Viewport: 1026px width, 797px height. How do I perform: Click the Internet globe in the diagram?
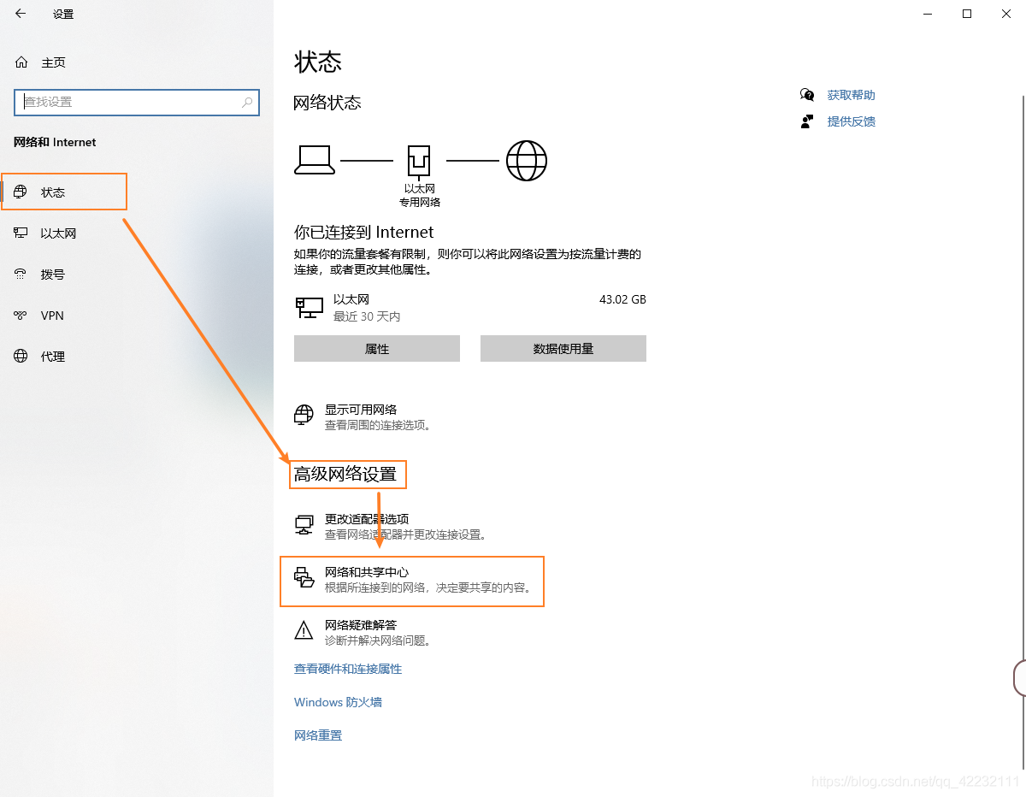(x=527, y=160)
